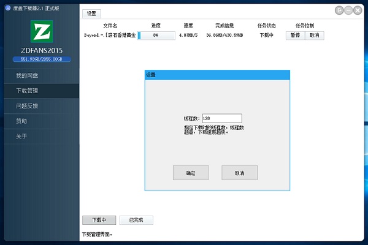Click the download progress bar at 8%
The image size is (368, 245).
click(156, 36)
